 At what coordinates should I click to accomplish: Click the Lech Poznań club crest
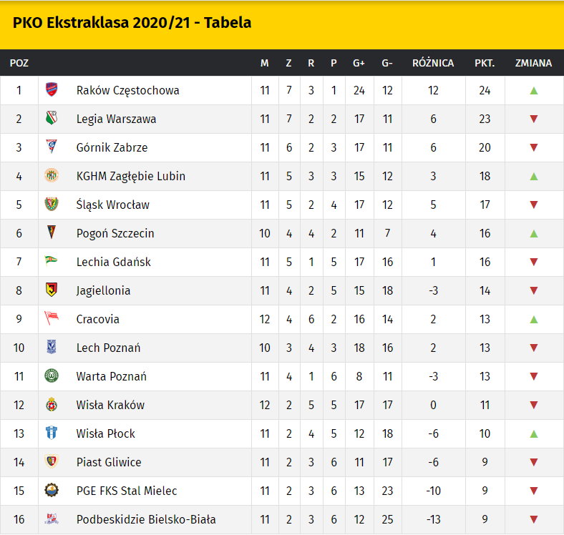[52, 348]
